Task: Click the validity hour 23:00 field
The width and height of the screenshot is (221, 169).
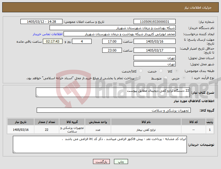Action: 112,50
